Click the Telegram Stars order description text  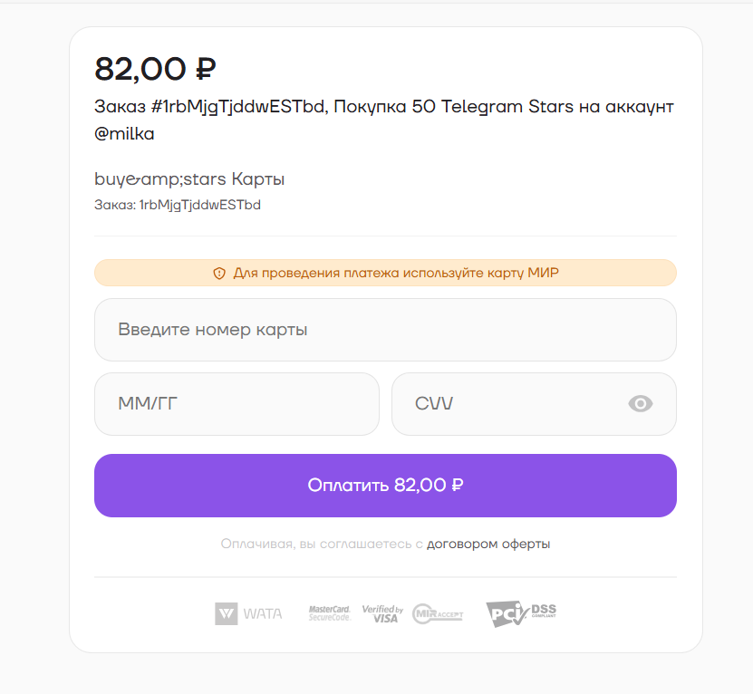(384, 106)
